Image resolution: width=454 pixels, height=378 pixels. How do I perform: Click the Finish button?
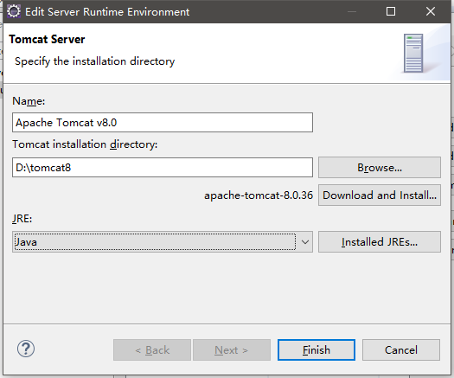pos(317,350)
